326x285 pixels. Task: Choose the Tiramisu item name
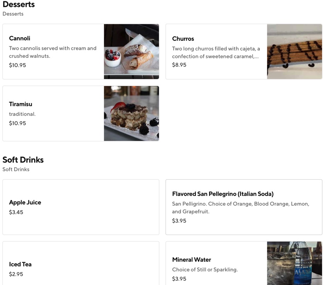(x=21, y=104)
